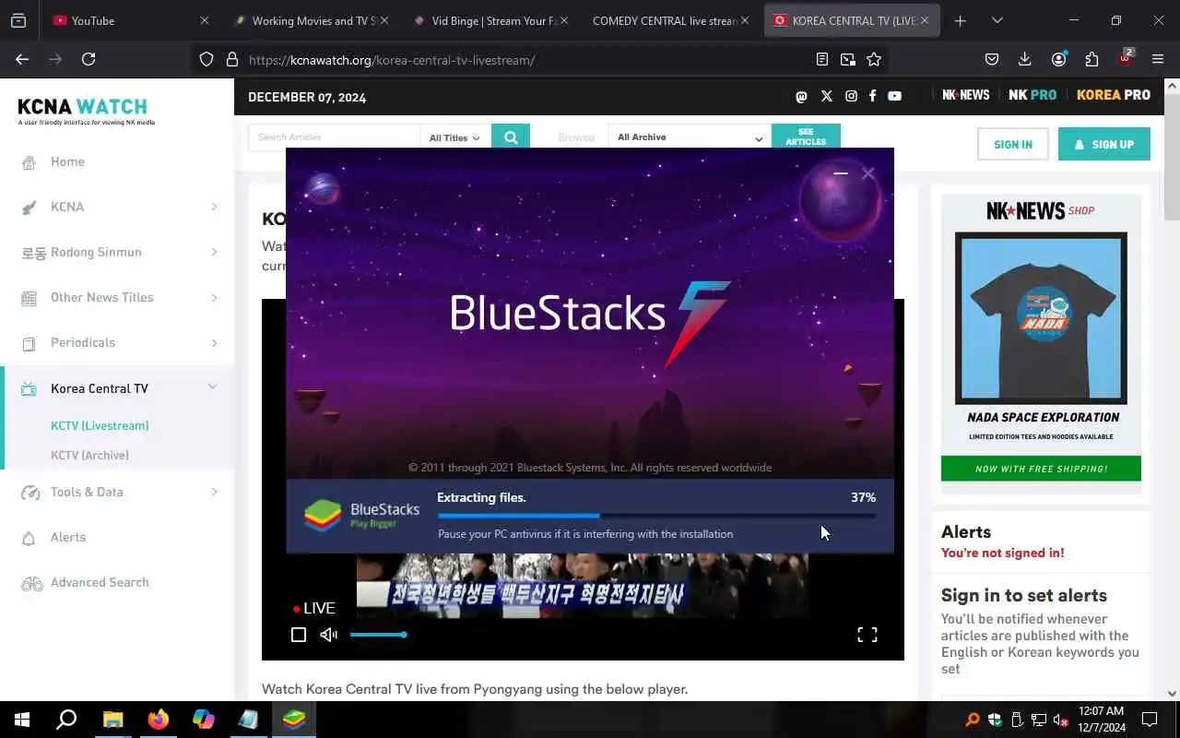Image resolution: width=1180 pixels, height=738 pixels.
Task: Click the NOW WITH FREE SHIPPING banner
Action: [x=1041, y=469]
